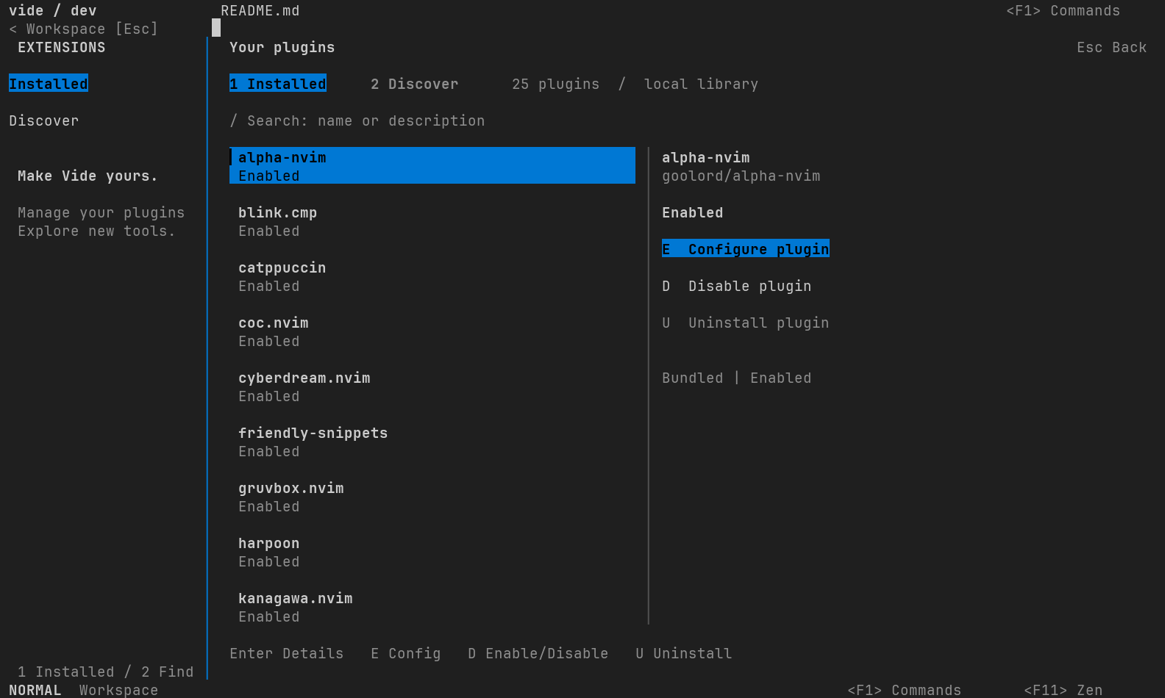This screenshot has height=698, width=1165.
Task: Click the 25 plugins count text
Action: pyautogui.click(x=556, y=84)
